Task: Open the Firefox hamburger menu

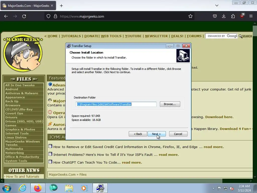Action: click(251, 16)
